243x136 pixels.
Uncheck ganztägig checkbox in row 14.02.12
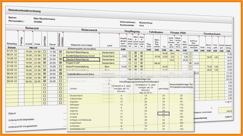pos(45,59)
